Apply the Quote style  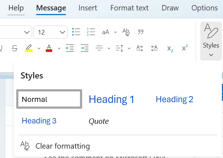[99, 122]
